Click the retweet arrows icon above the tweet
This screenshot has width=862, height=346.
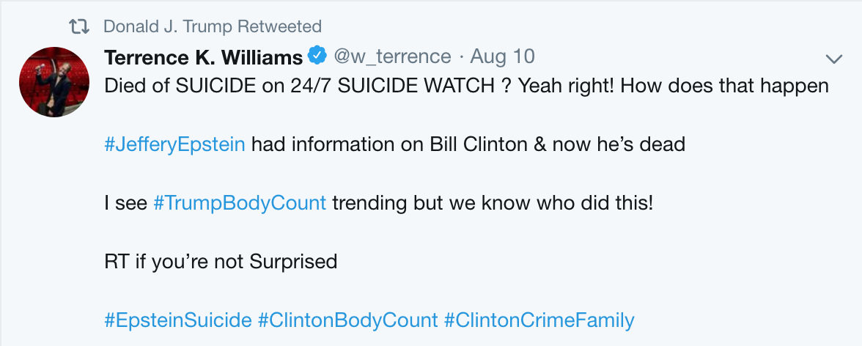click(79, 26)
